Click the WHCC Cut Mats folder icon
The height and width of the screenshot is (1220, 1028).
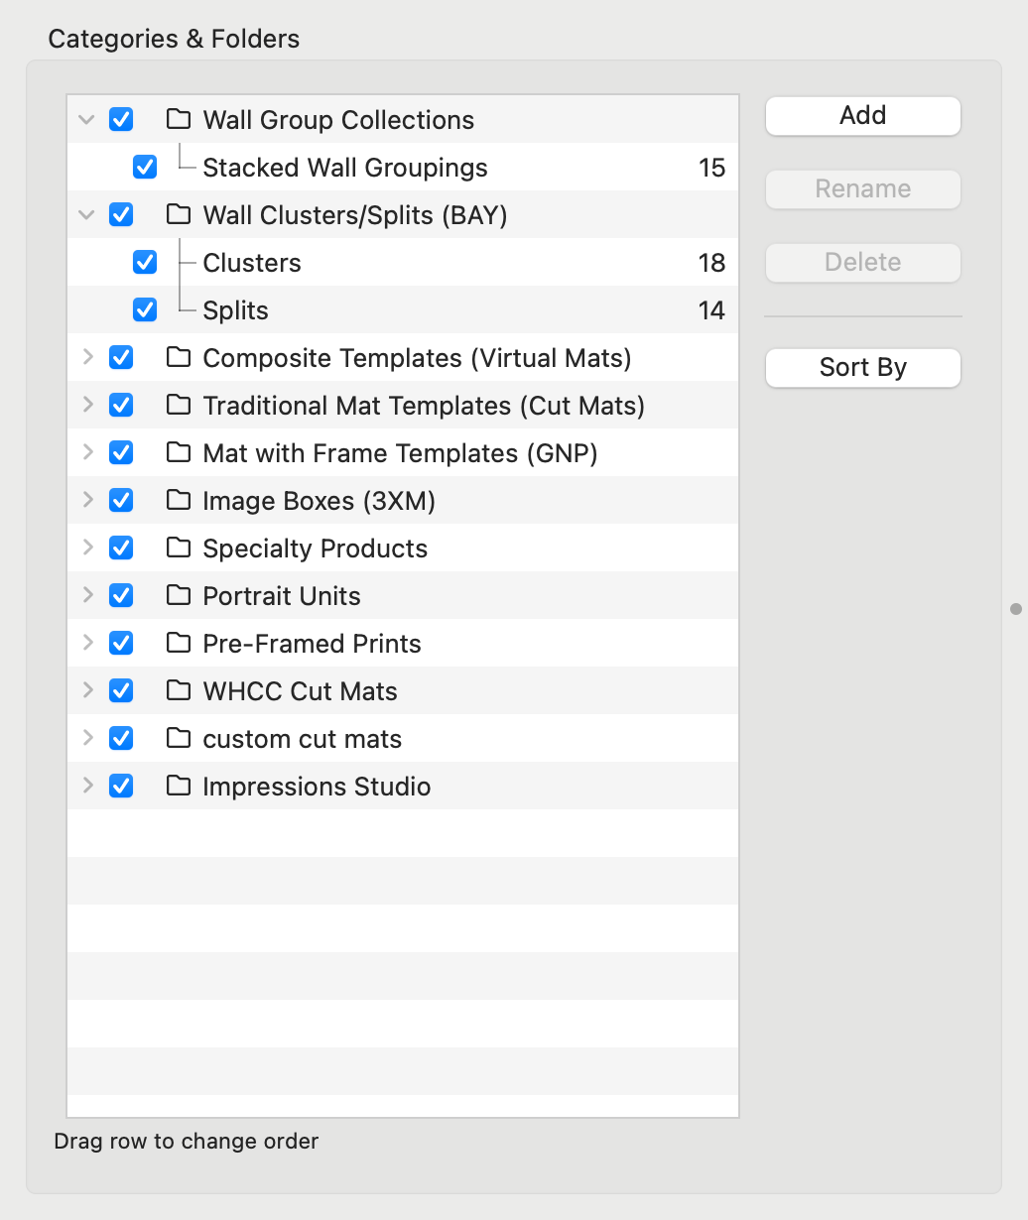(x=179, y=691)
